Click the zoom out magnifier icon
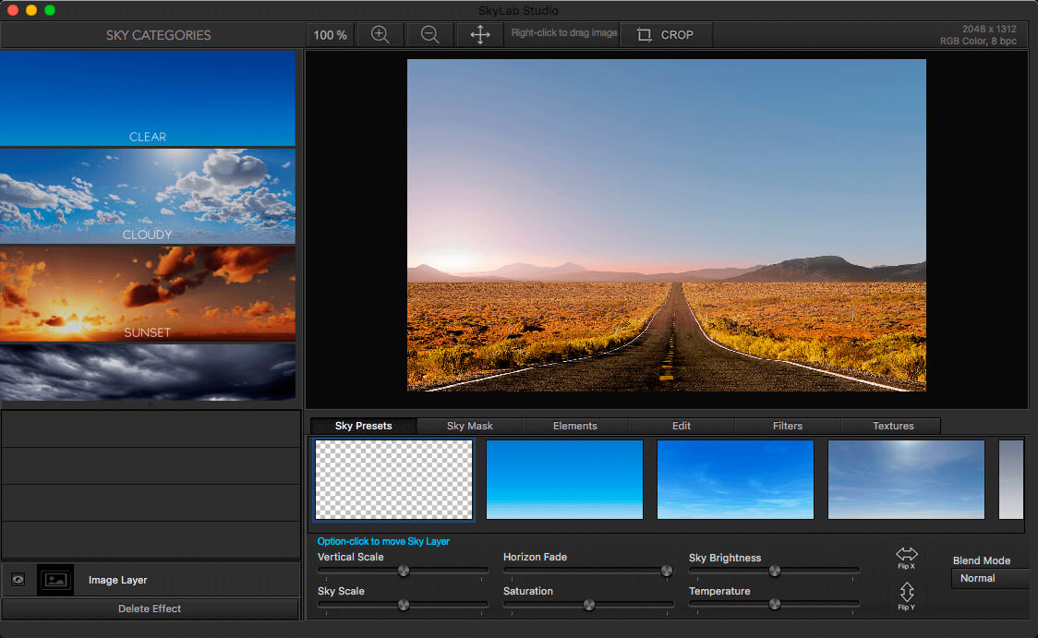The width and height of the screenshot is (1038, 638). (x=430, y=34)
